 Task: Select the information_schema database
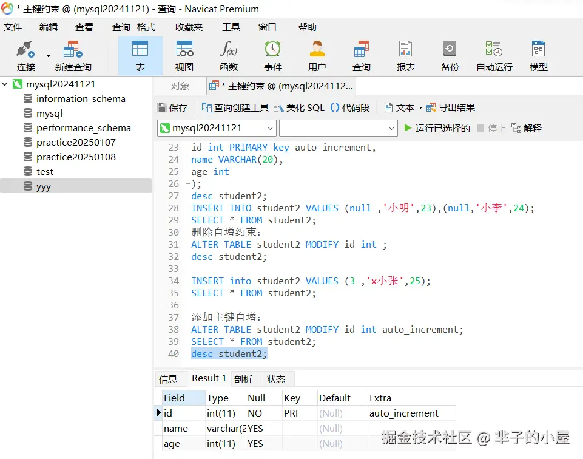tap(81, 98)
